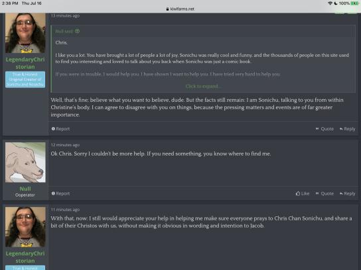Open the 11 minutes ago timestamp
Viewport: 361px width, 270px height.
pyautogui.click(x=65, y=210)
